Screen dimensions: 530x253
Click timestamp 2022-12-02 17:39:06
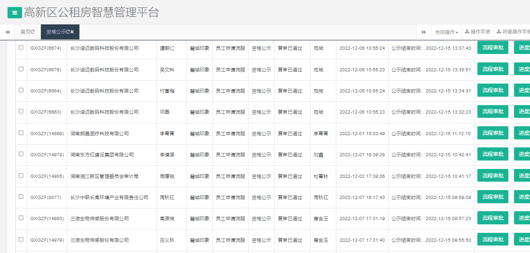362,176
